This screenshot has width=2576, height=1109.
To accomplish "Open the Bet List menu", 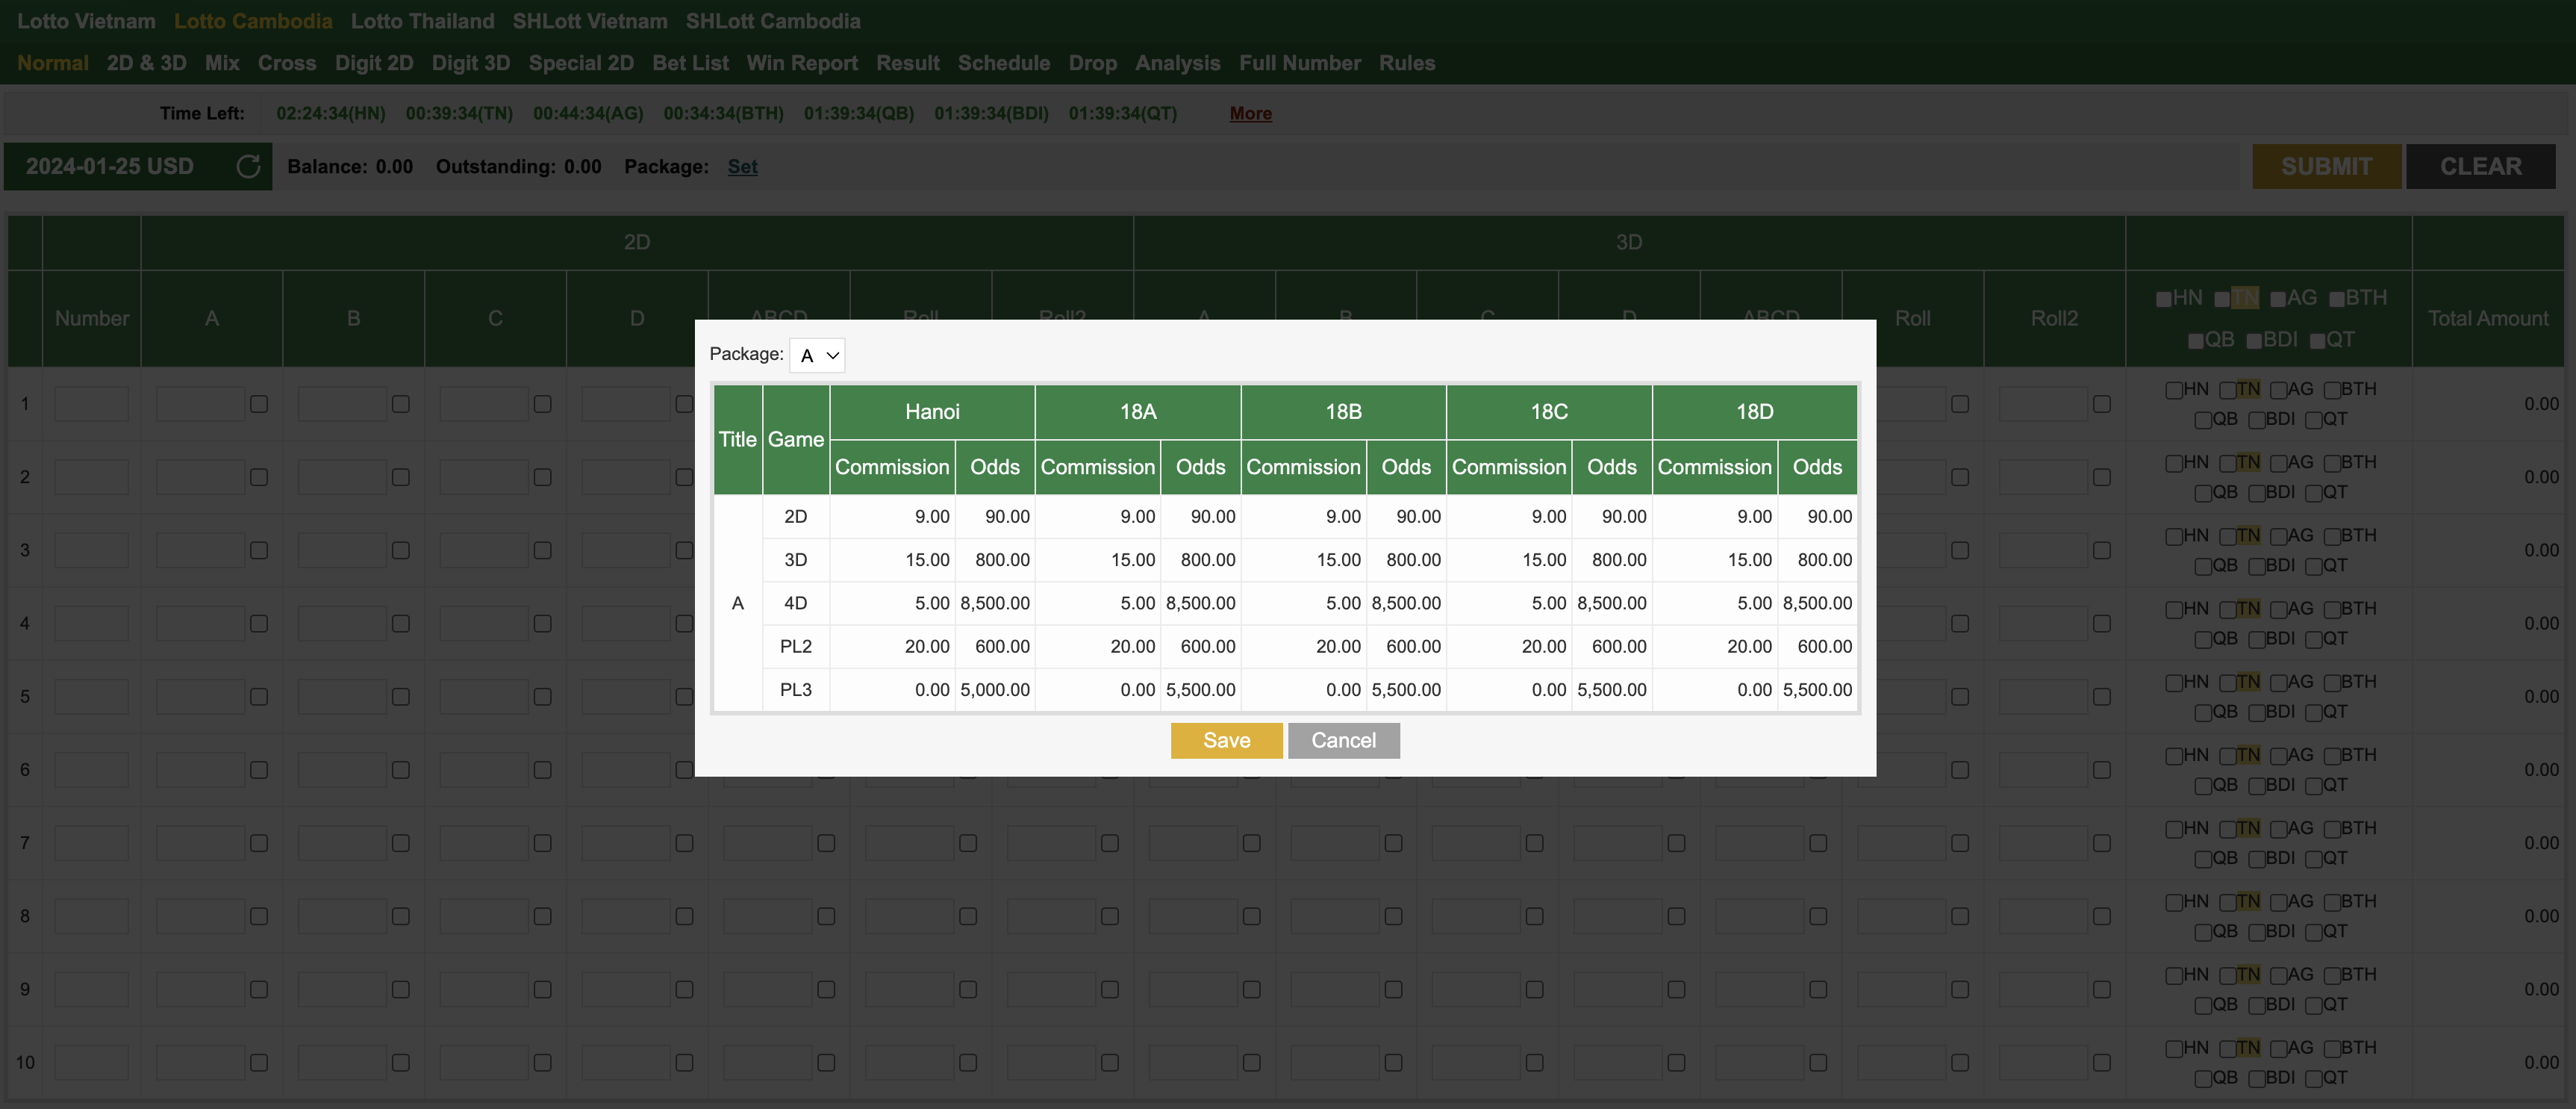I will tap(690, 63).
